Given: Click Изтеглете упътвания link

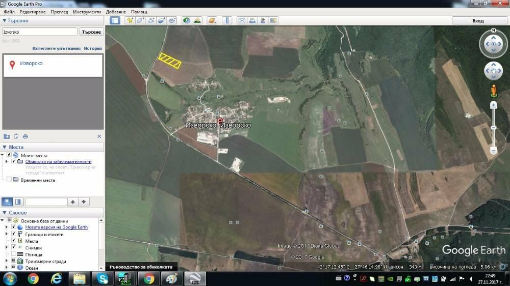Looking at the screenshot, I should click(56, 48).
